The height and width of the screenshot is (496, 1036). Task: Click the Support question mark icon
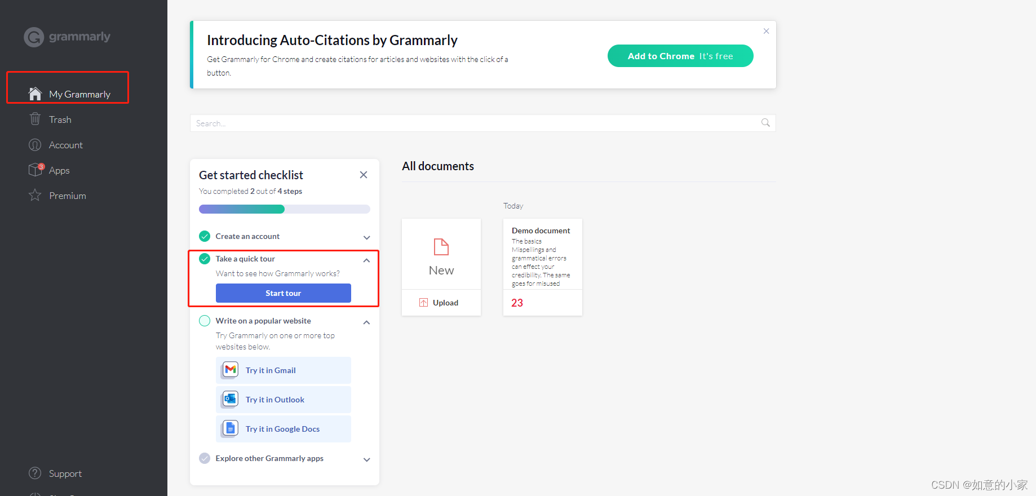35,473
